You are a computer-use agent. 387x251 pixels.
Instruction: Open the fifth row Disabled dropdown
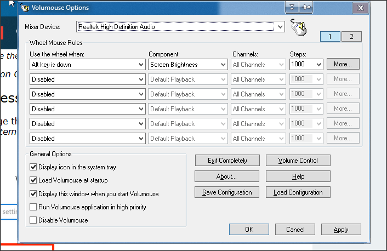(x=87, y=124)
